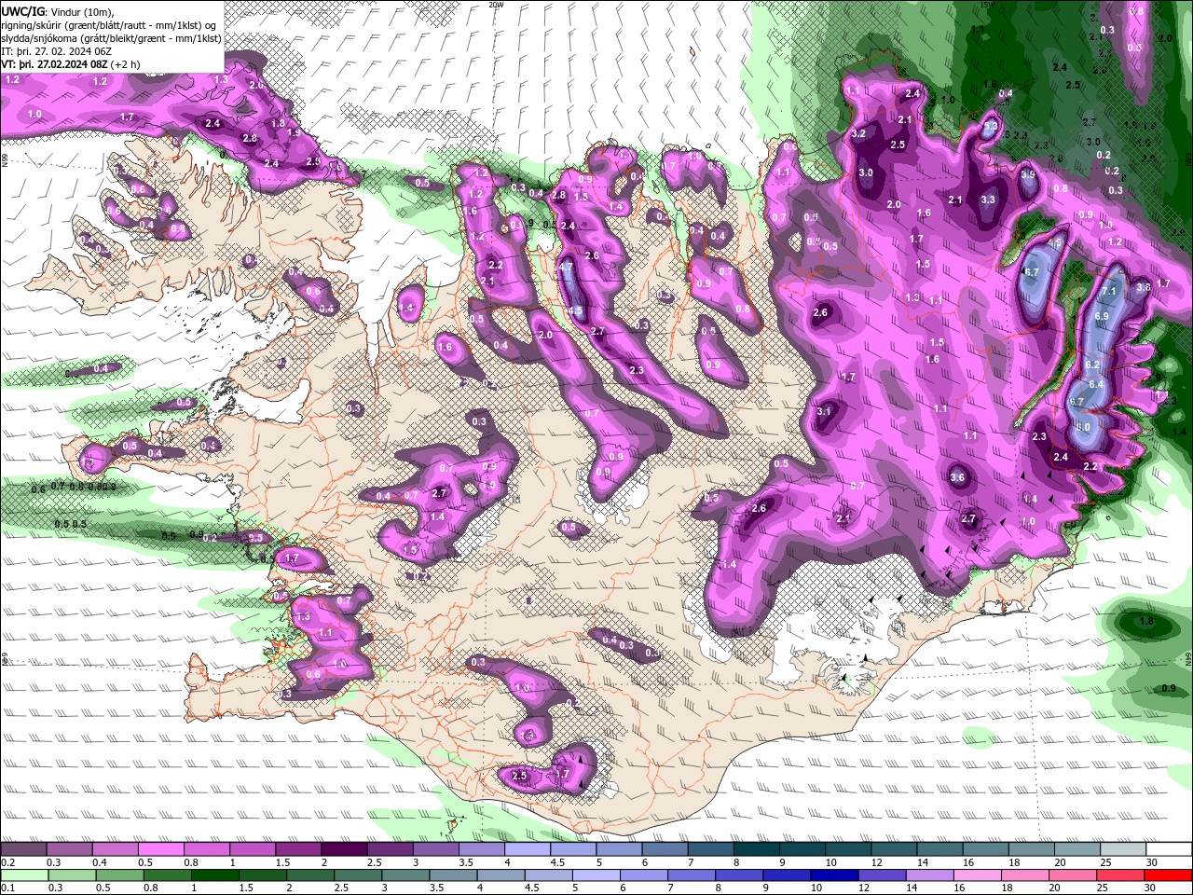Click the 6.9 precipitation value on the map
Viewport: 1193px width, 895px height.
[x=1102, y=316]
